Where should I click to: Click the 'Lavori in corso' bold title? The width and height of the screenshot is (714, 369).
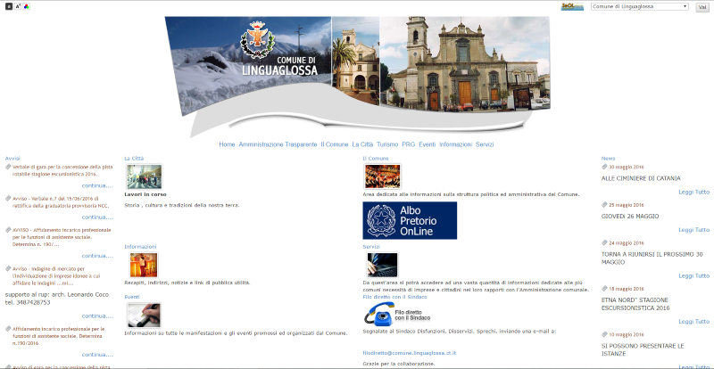click(145, 194)
